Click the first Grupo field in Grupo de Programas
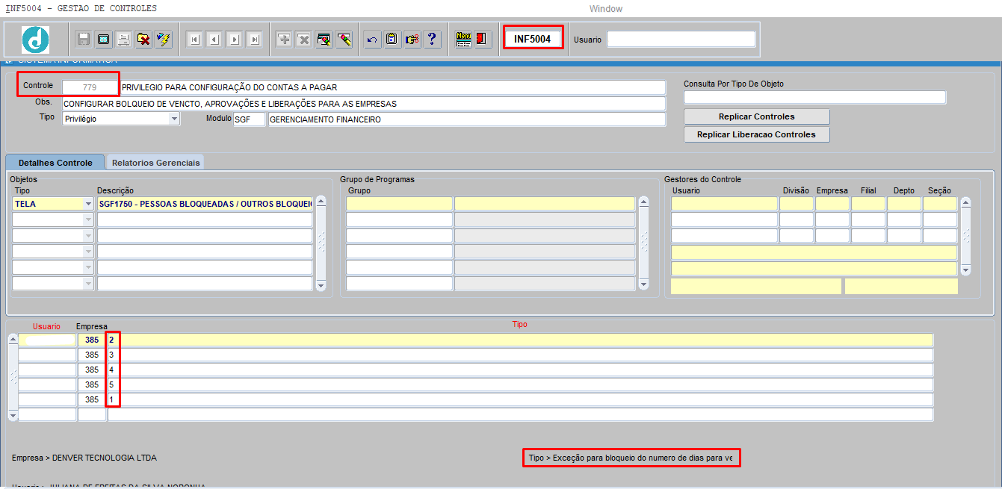1002x489 pixels. [399, 204]
